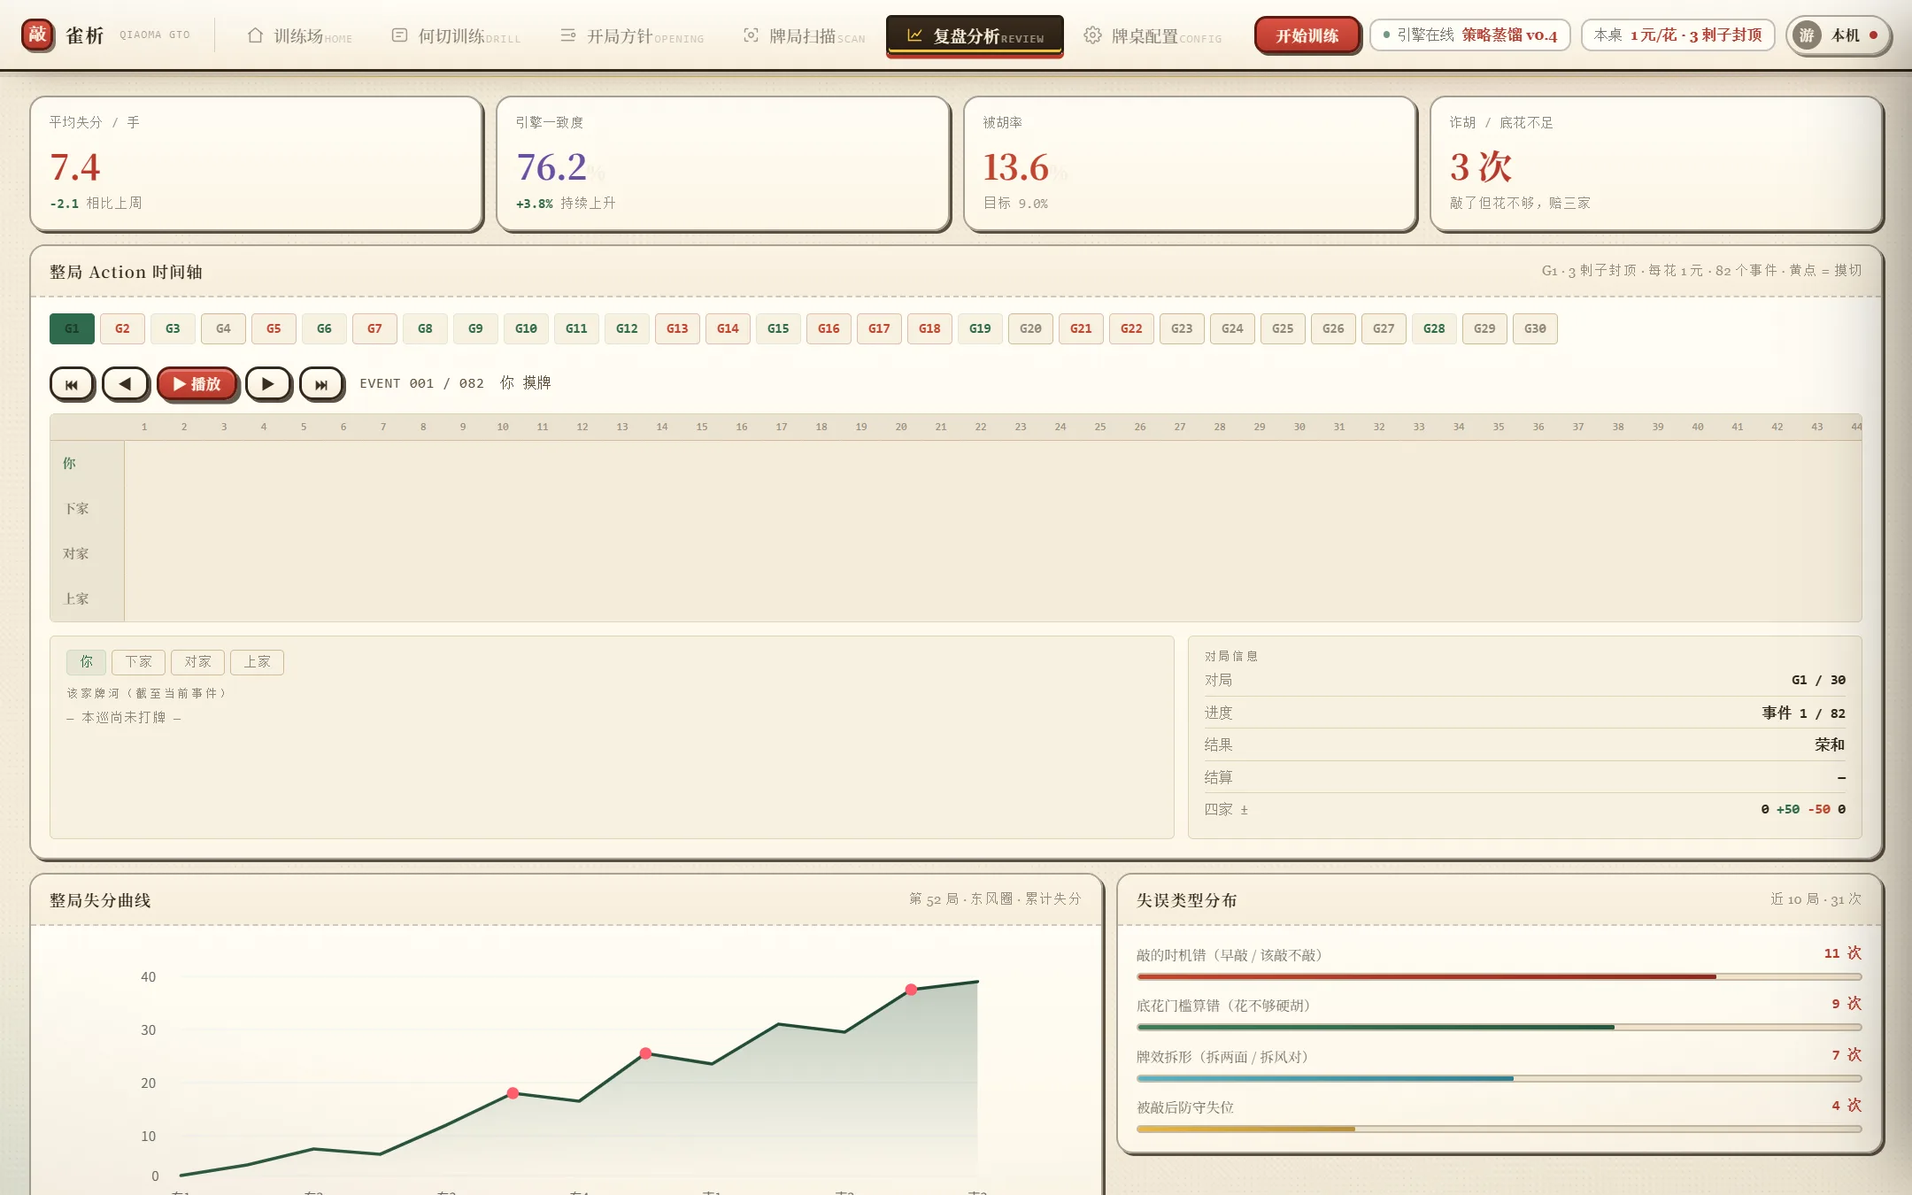Switch to 开局方针 OPENING tab
Viewport: 1912px width, 1195px height.
click(x=632, y=36)
